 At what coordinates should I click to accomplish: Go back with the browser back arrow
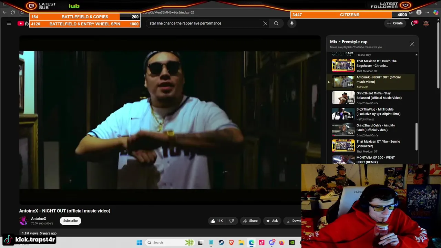click(4, 12)
